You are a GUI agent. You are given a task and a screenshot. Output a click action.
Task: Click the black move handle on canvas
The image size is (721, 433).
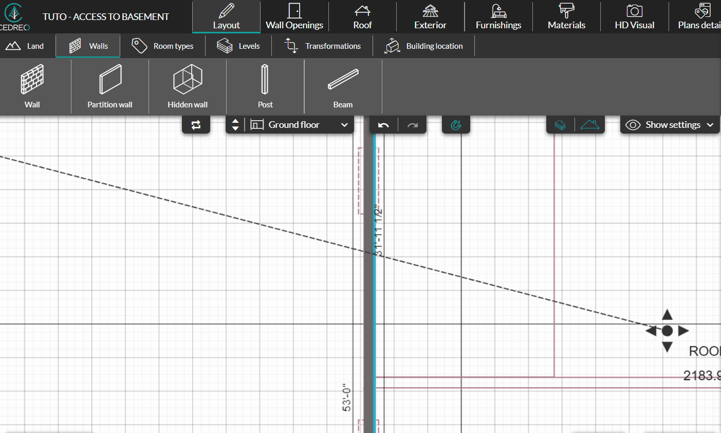coord(667,331)
